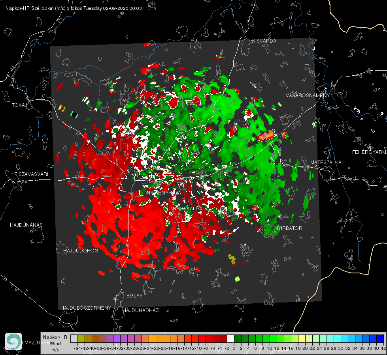Click the NYÍRBÁTOR town label

coord(288,228)
